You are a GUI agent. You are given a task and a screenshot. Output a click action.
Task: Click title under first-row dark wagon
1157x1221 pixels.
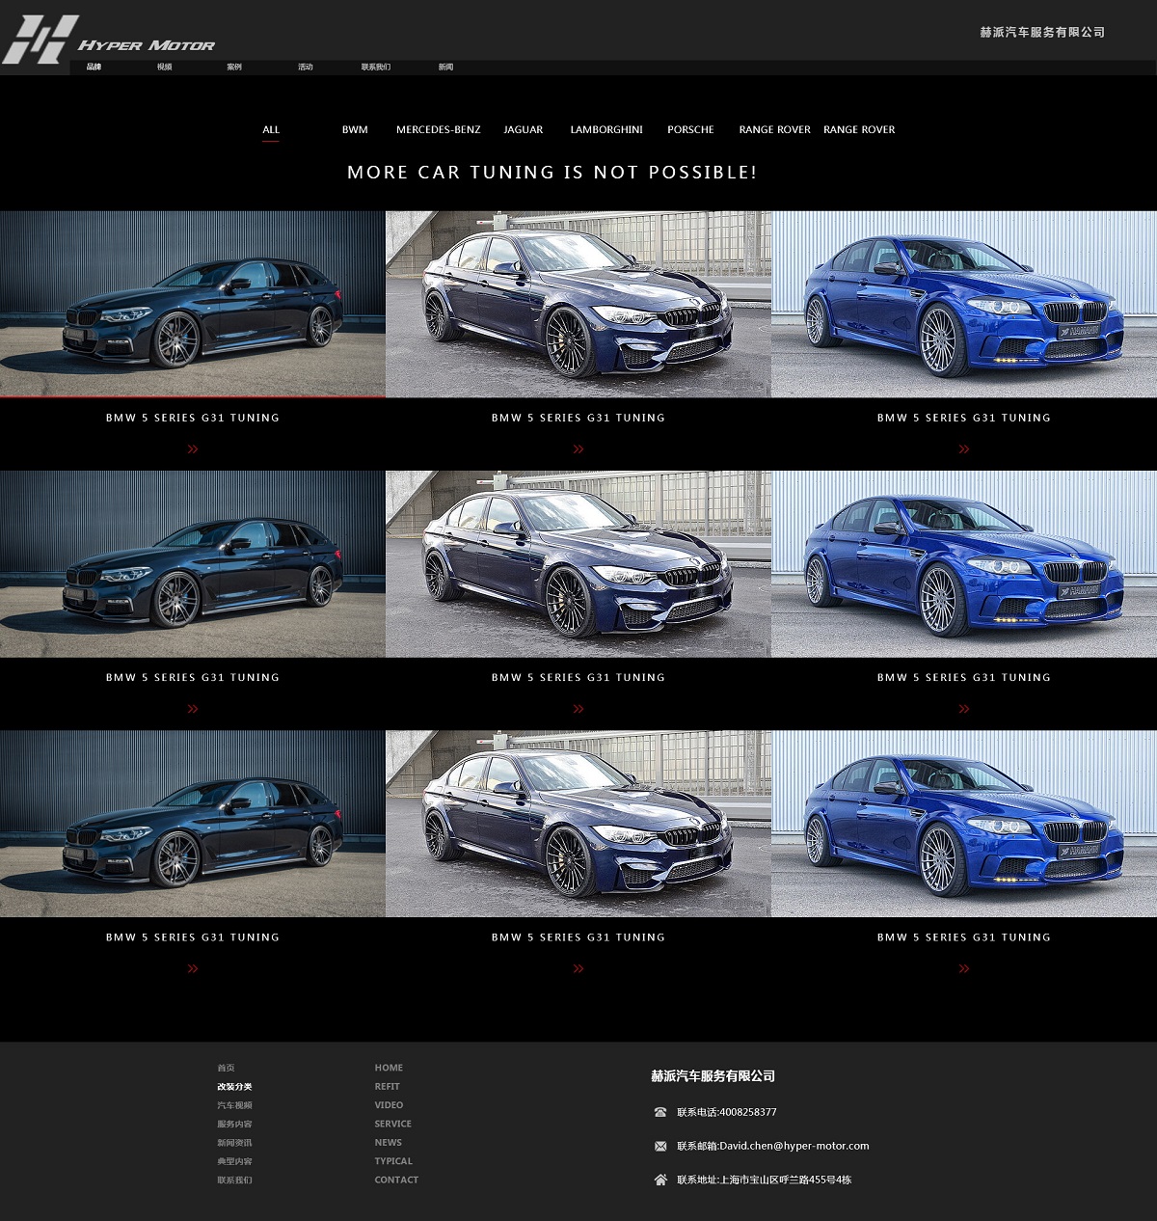(193, 418)
